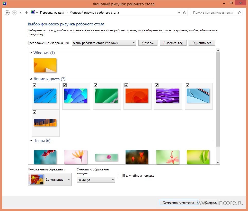Click the wallpaper list scroll up arrow

pyautogui.click(x=218, y=50)
